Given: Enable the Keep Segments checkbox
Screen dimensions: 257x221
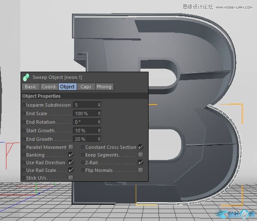Looking at the screenshot, I should (140, 155).
